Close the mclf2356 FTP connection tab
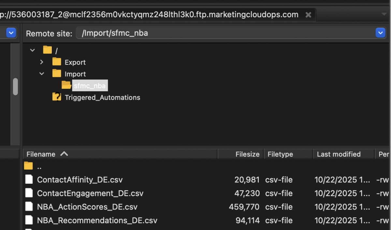This screenshot has height=230, width=391. (308, 14)
